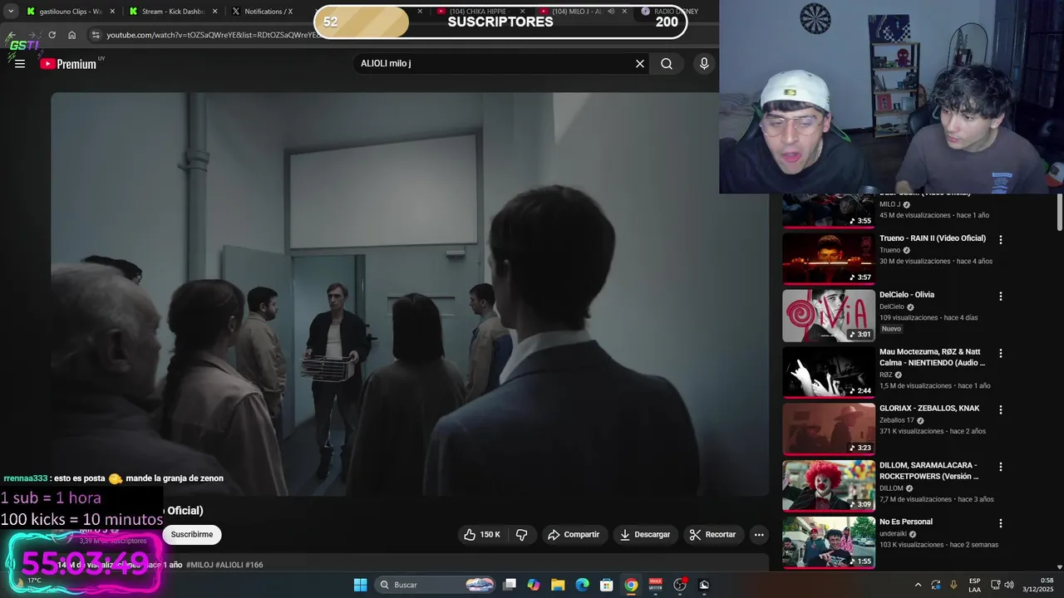1064x598 pixels.
Task: Click the No Es Personal 1:55 thumbnail
Action: click(829, 542)
